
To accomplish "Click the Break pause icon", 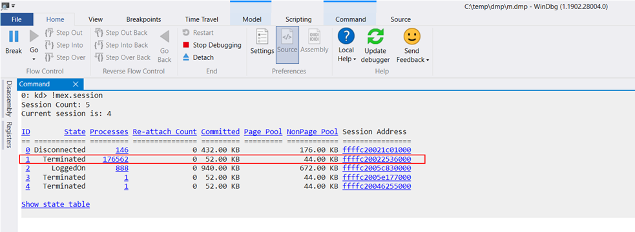I will click(14, 36).
